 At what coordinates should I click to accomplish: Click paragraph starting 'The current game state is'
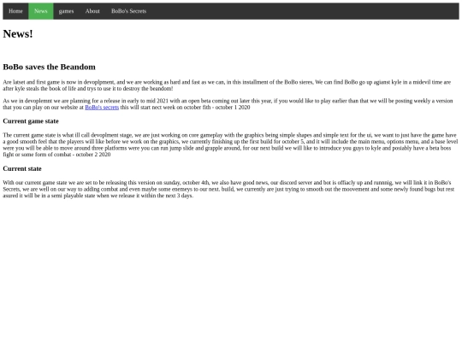230,144
